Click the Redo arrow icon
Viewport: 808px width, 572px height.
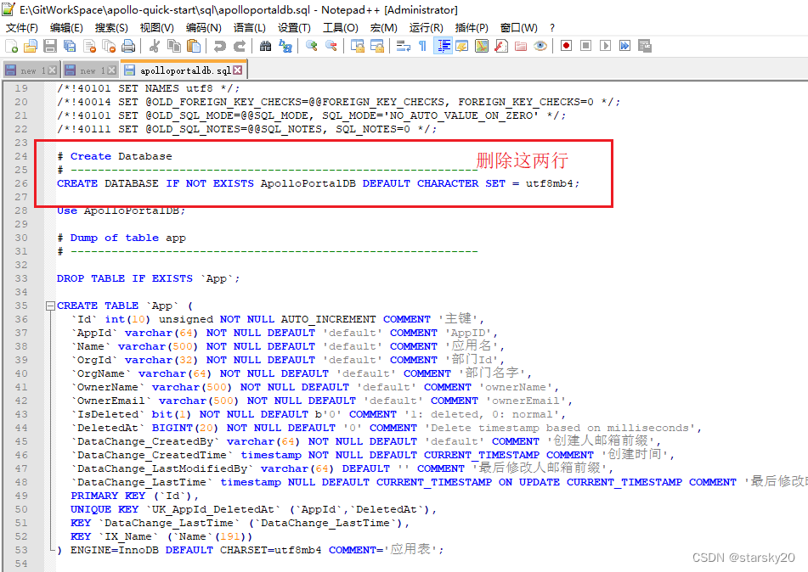[239, 47]
